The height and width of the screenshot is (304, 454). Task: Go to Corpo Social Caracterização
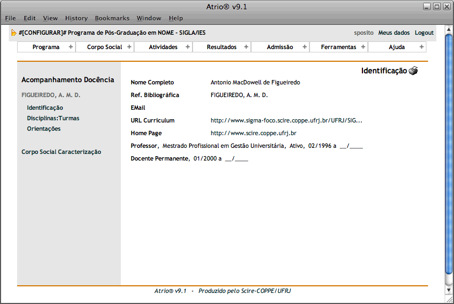click(61, 152)
